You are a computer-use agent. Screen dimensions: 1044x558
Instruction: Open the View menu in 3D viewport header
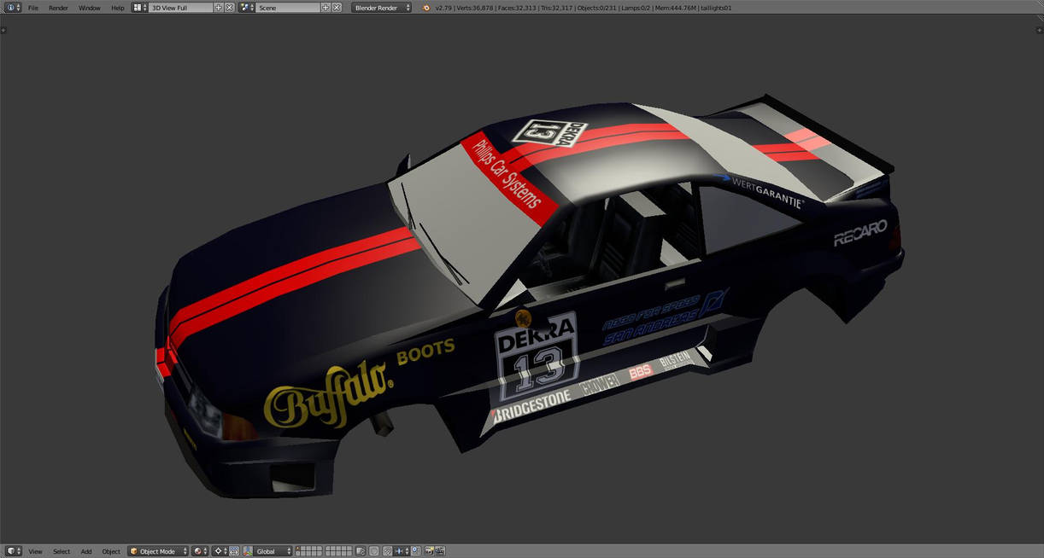pos(35,551)
